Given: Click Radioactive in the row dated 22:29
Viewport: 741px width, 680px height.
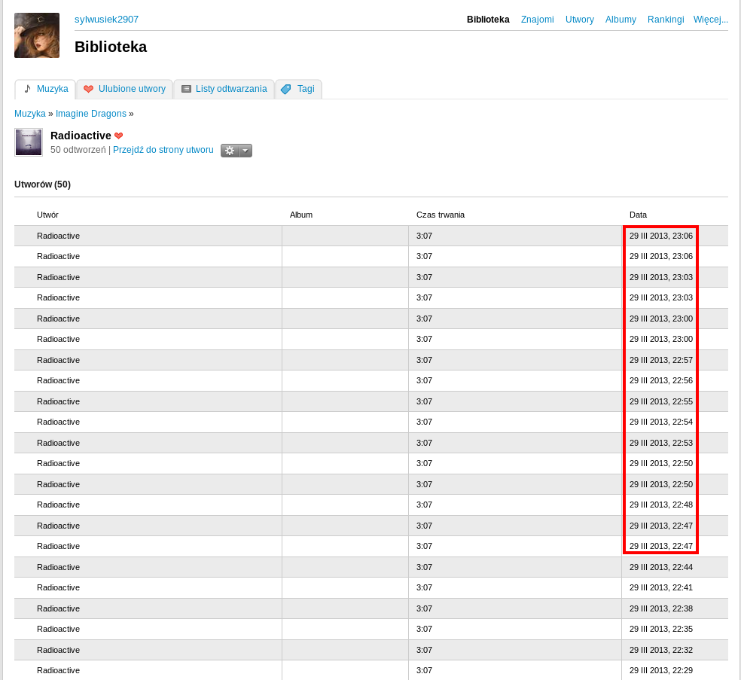Looking at the screenshot, I should tap(58, 670).
